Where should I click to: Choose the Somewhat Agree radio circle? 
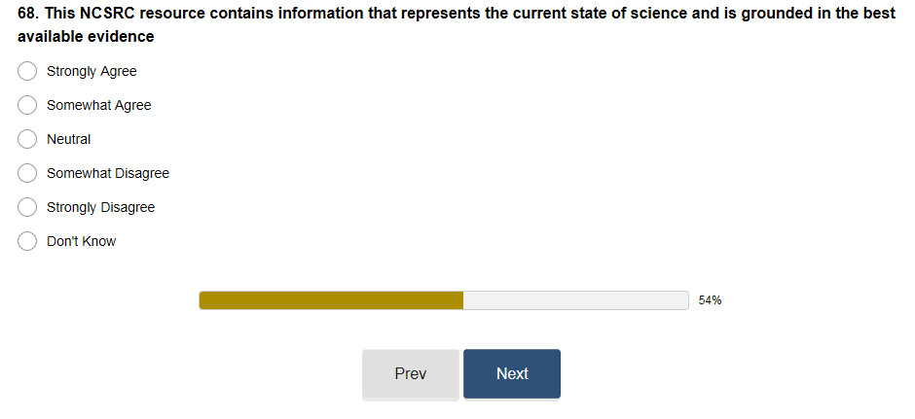(x=28, y=105)
